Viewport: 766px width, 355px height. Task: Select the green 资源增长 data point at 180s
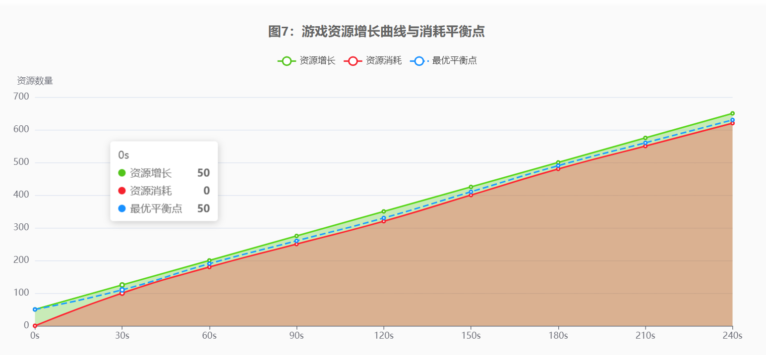coord(558,162)
